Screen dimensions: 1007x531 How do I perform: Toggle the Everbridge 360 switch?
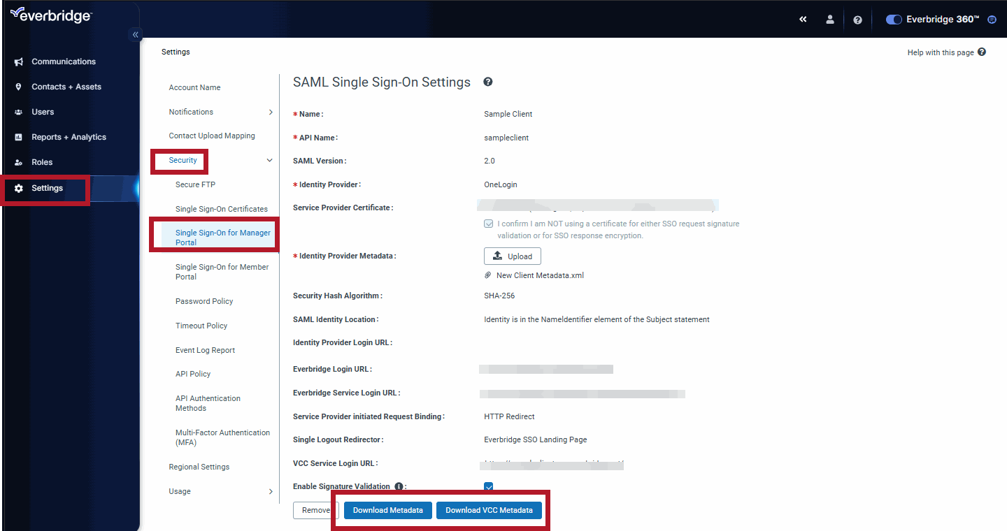[x=894, y=20]
